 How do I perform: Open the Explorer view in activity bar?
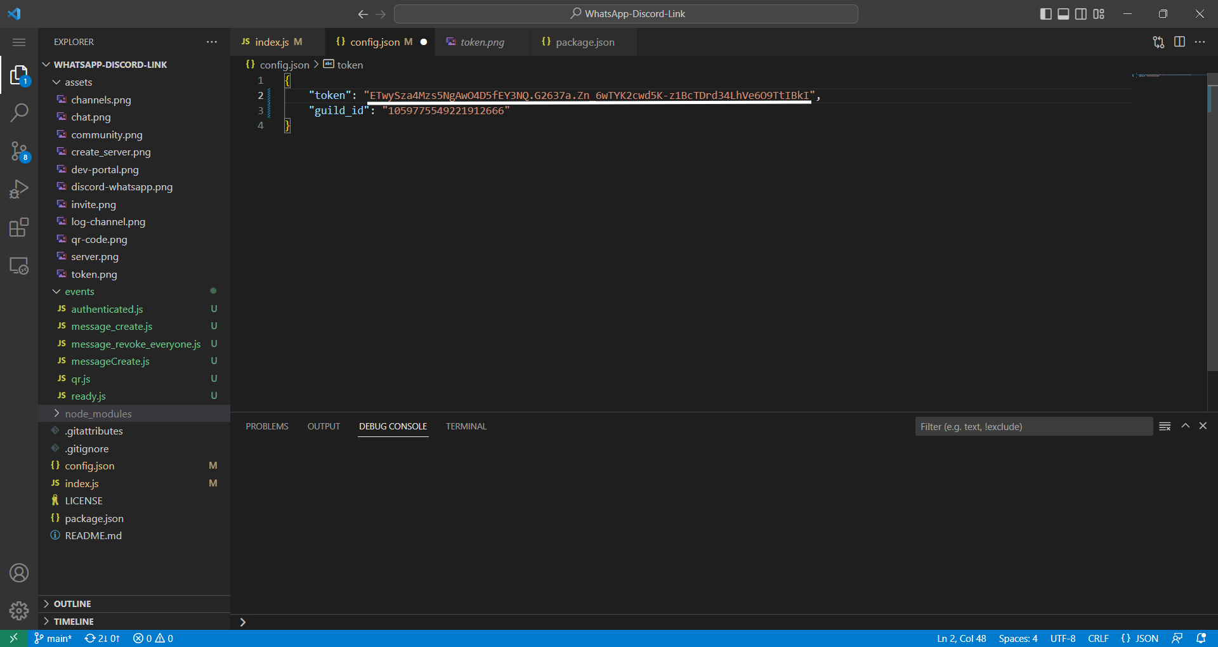19,75
